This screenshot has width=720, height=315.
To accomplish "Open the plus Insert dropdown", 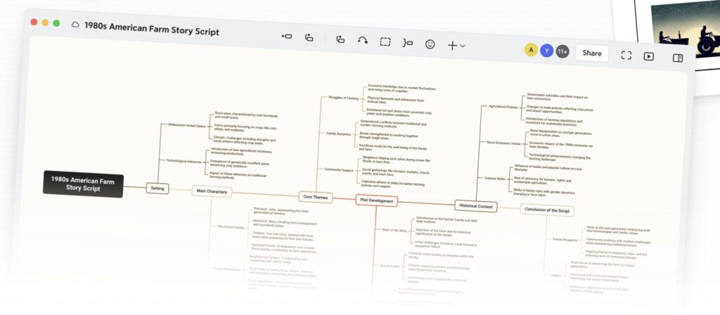I will [456, 46].
